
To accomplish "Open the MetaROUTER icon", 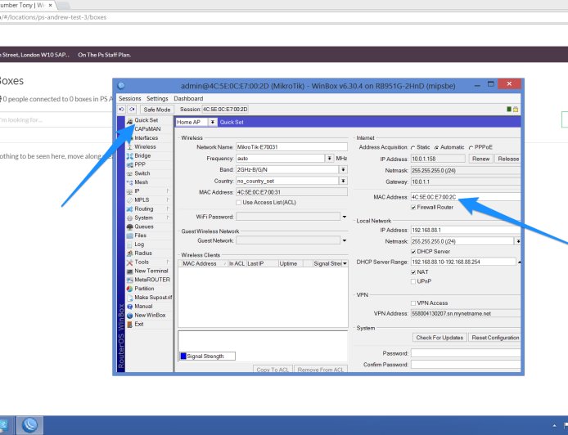I will pyautogui.click(x=129, y=280).
